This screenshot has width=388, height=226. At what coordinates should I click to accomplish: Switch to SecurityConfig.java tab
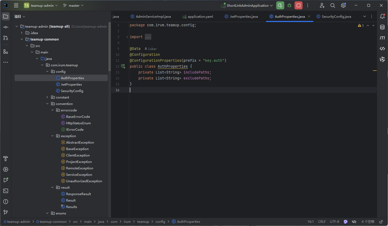[x=334, y=16]
